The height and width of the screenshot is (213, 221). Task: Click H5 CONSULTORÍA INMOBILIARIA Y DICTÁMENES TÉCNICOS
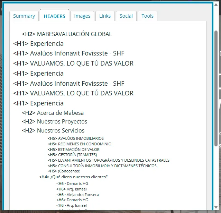click(103, 166)
